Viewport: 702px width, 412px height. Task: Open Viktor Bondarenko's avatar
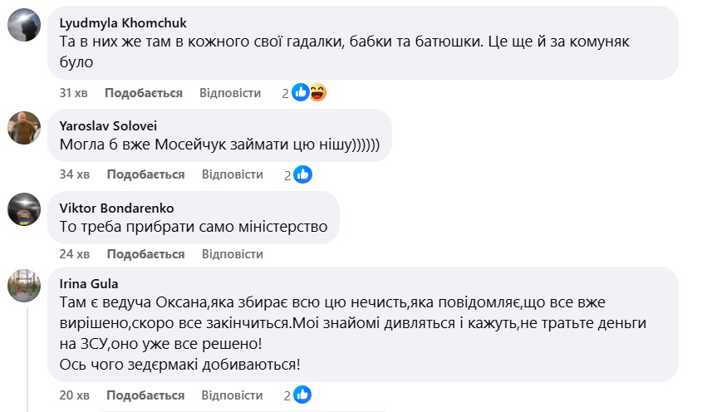24,208
